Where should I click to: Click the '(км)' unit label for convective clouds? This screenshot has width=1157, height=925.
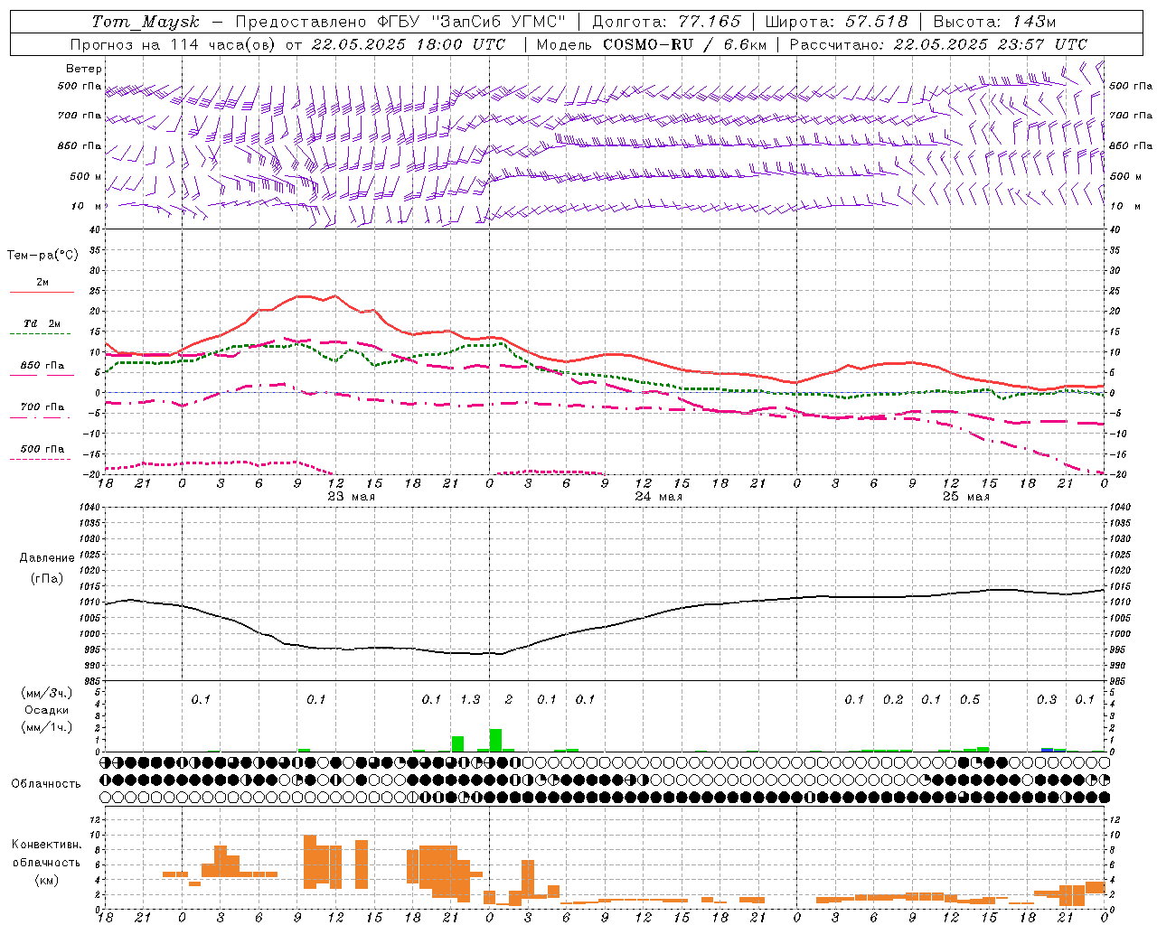47,880
